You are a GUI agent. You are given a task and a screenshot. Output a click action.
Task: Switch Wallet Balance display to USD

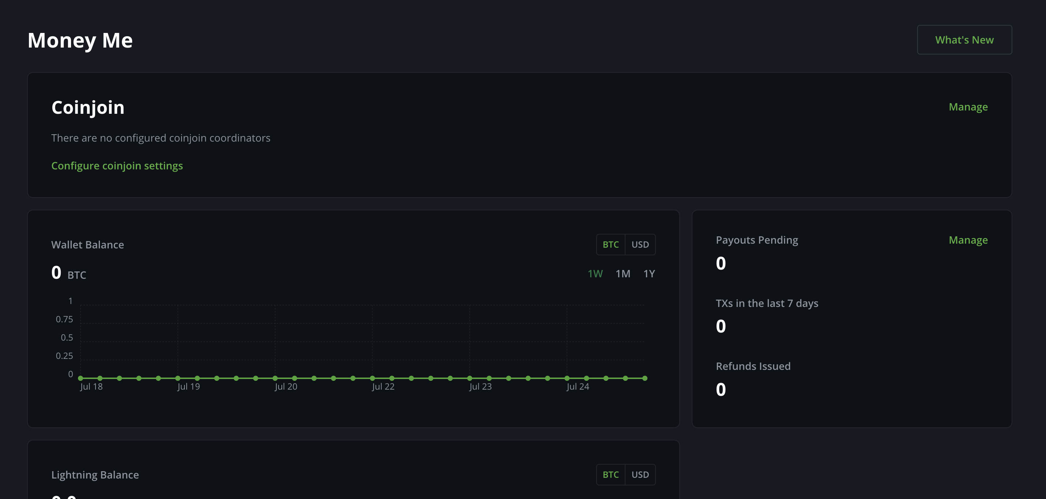[x=640, y=244]
